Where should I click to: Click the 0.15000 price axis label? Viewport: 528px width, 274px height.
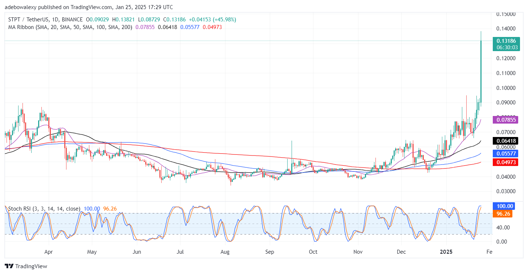[505, 14]
